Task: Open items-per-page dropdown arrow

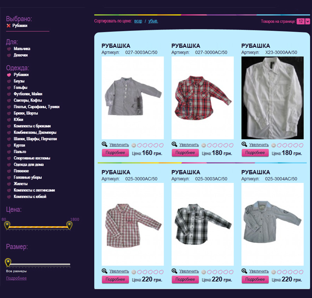Action: click(x=308, y=21)
